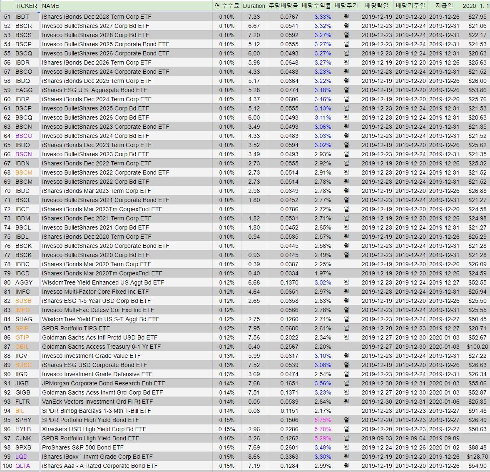Click the Duration column header

[x=254, y=6]
